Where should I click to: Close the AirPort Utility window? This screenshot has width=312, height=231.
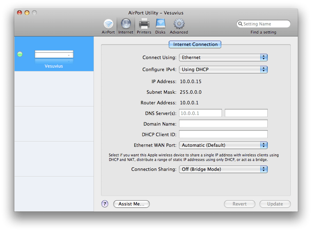coord(19,13)
